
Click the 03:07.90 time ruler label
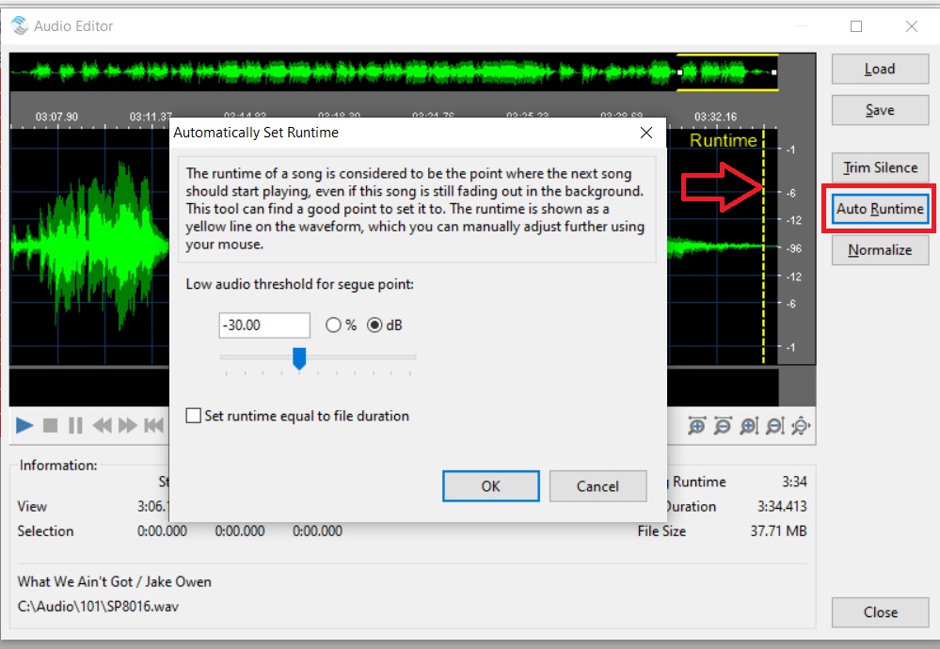point(56,117)
